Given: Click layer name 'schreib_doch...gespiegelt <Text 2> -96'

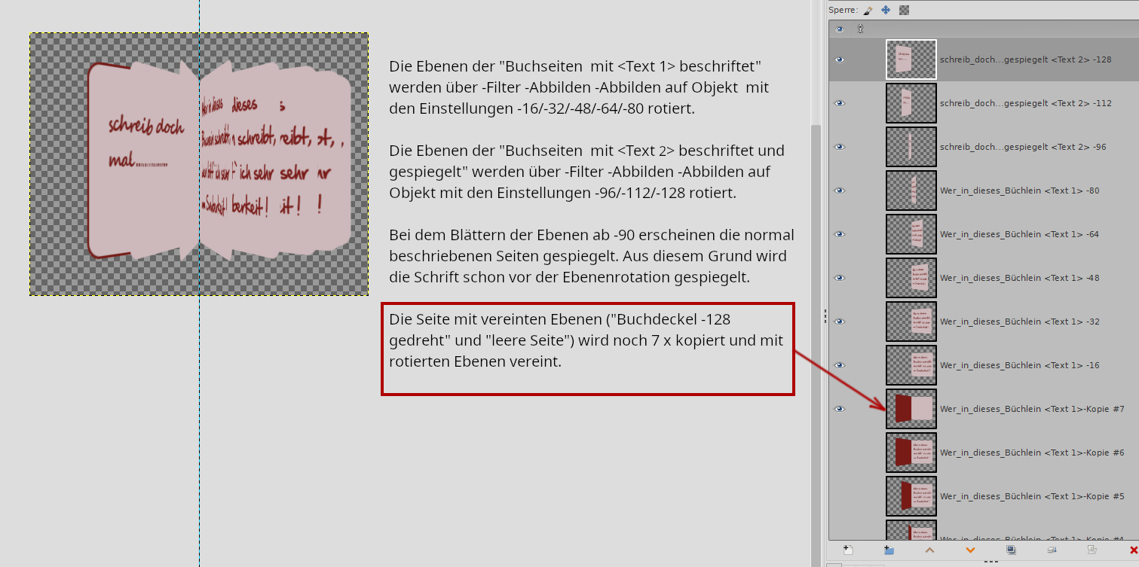Looking at the screenshot, I should pyautogui.click(x=1023, y=147).
